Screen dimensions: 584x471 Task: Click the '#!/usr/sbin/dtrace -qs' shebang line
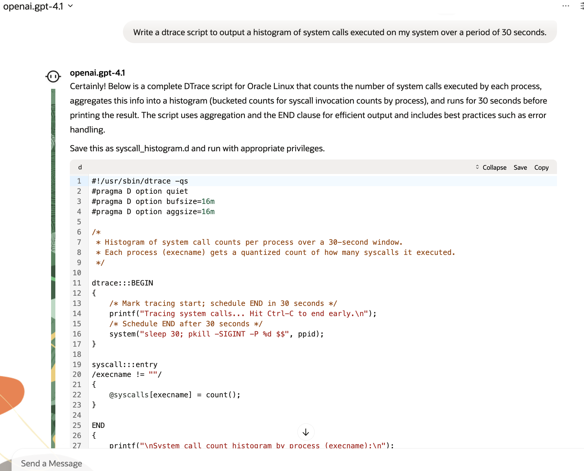click(x=140, y=181)
